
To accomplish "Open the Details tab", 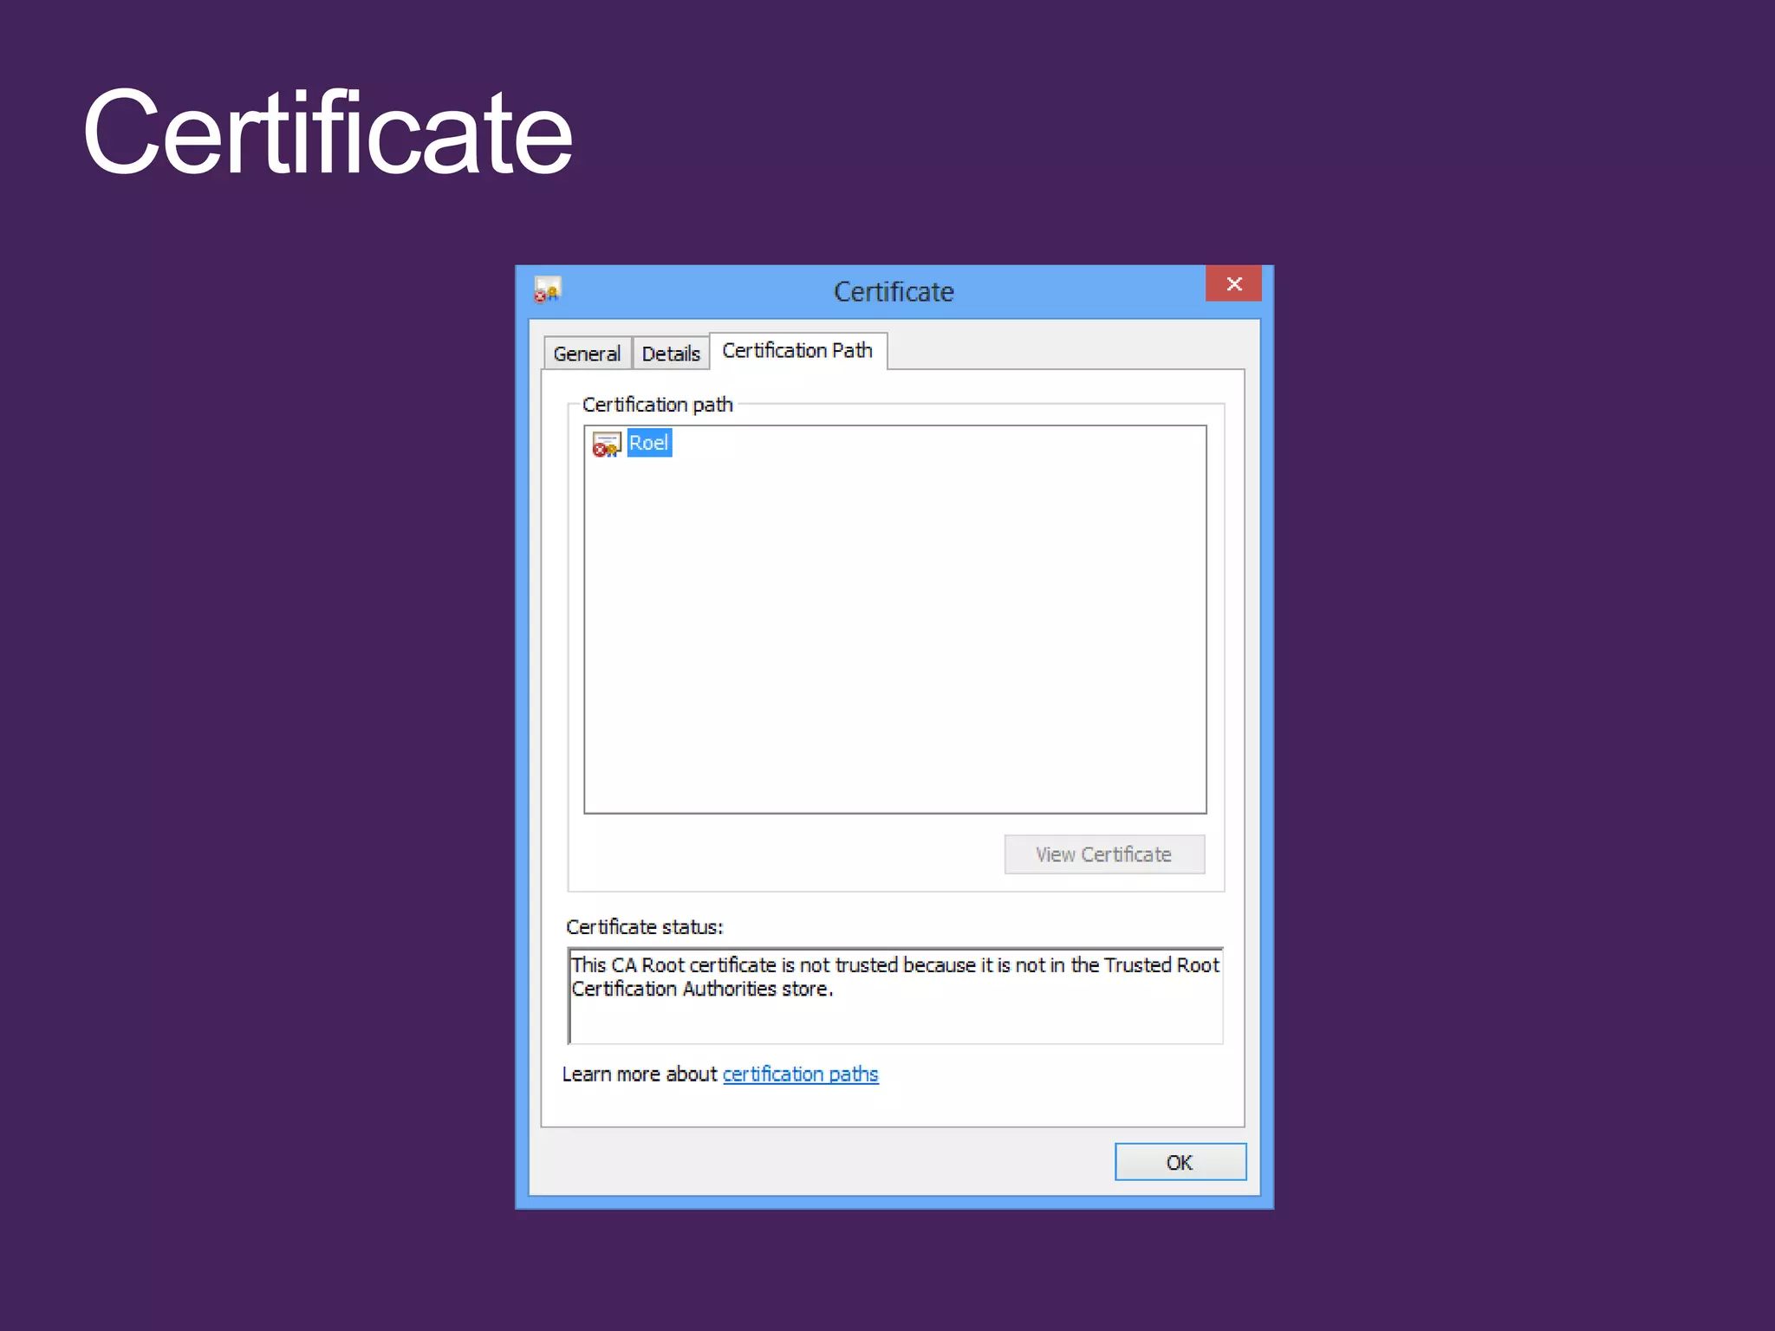I will click(670, 354).
